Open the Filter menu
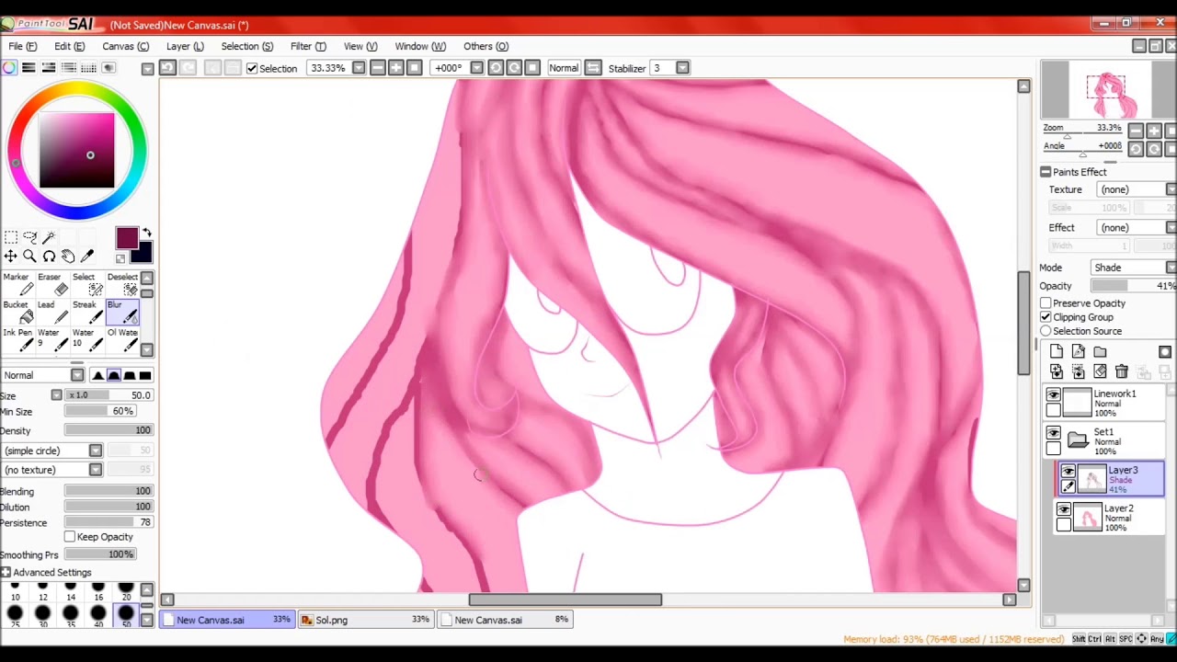 pyautogui.click(x=308, y=46)
